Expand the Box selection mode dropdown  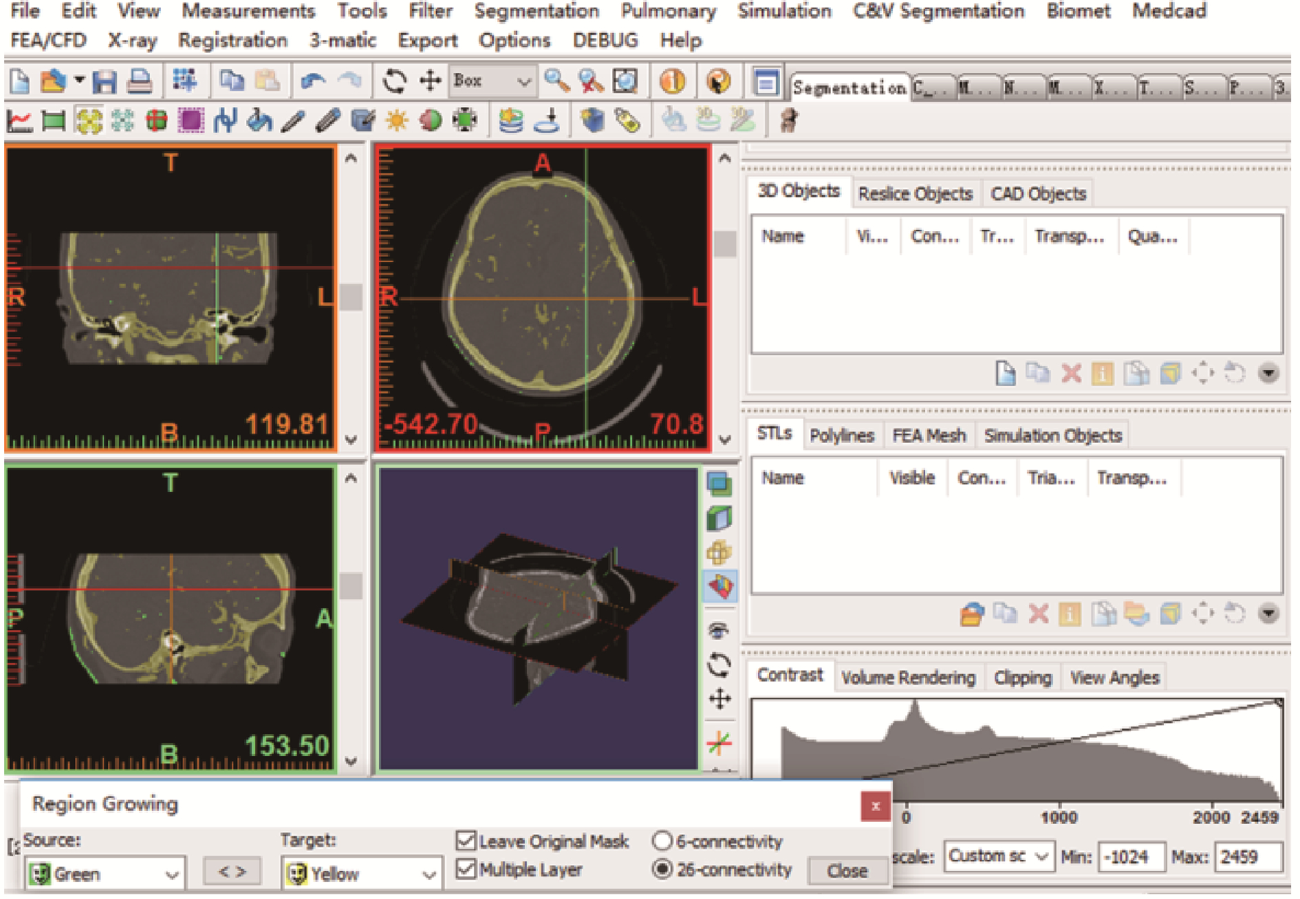click(523, 82)
